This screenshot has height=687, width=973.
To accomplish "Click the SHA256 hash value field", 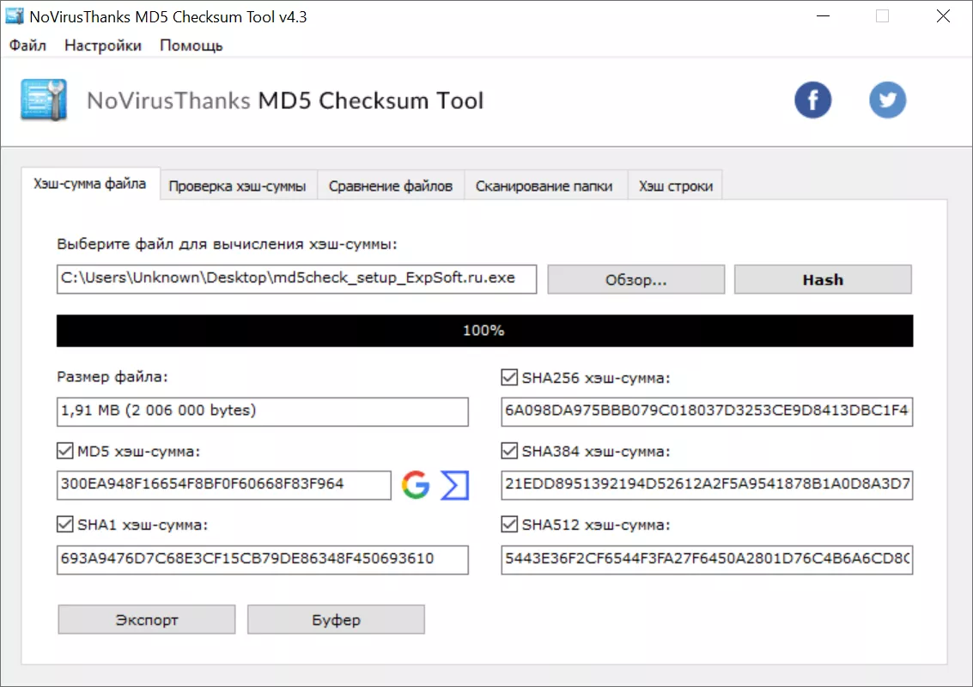I will [707, 411].
